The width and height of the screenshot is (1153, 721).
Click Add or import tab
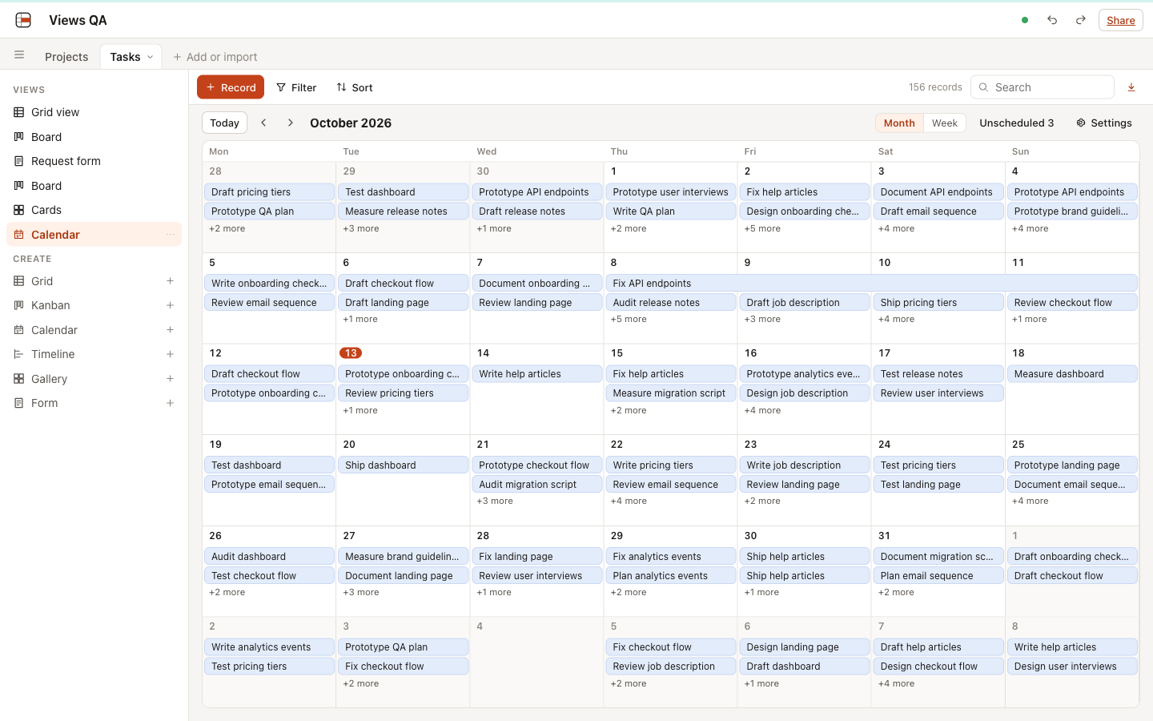(215, 57)
